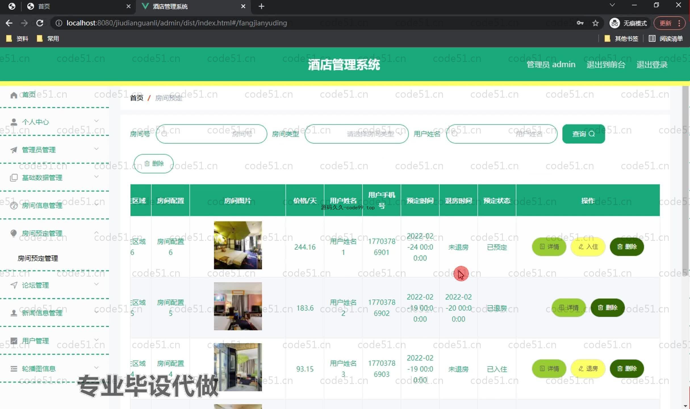The height and width of the screenshot is (409, 690).
Task: Open 资料 bookmark folder
Action: pos(17,39)
